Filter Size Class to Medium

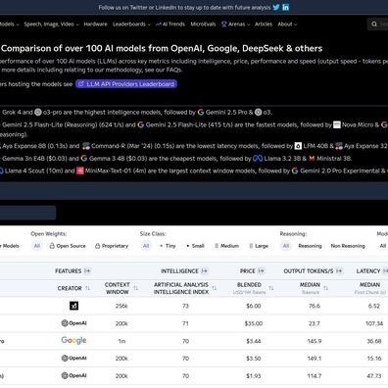(x=226, y=246)
